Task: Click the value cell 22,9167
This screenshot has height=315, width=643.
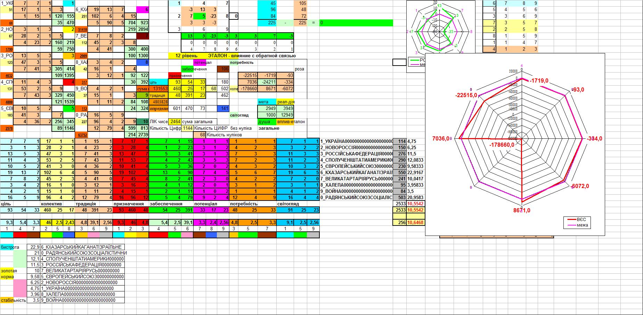Action: pyautogui.click(x=416, y=172)
